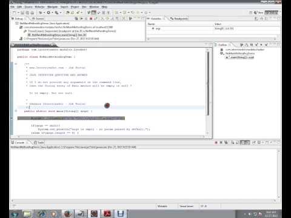Screen dimensions: 291x218
Task: Open the Navigate menu
Action: pos(53,7)
